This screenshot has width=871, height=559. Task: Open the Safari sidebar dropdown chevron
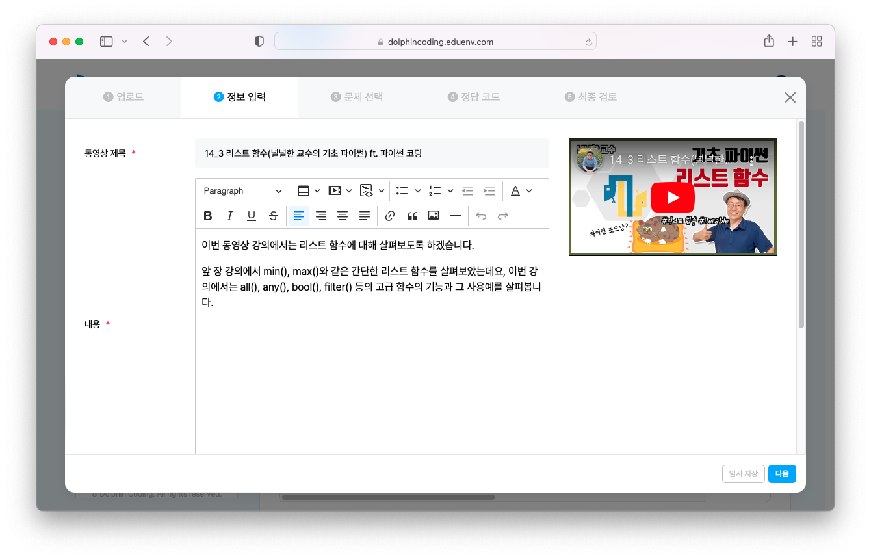coord(125,42)
